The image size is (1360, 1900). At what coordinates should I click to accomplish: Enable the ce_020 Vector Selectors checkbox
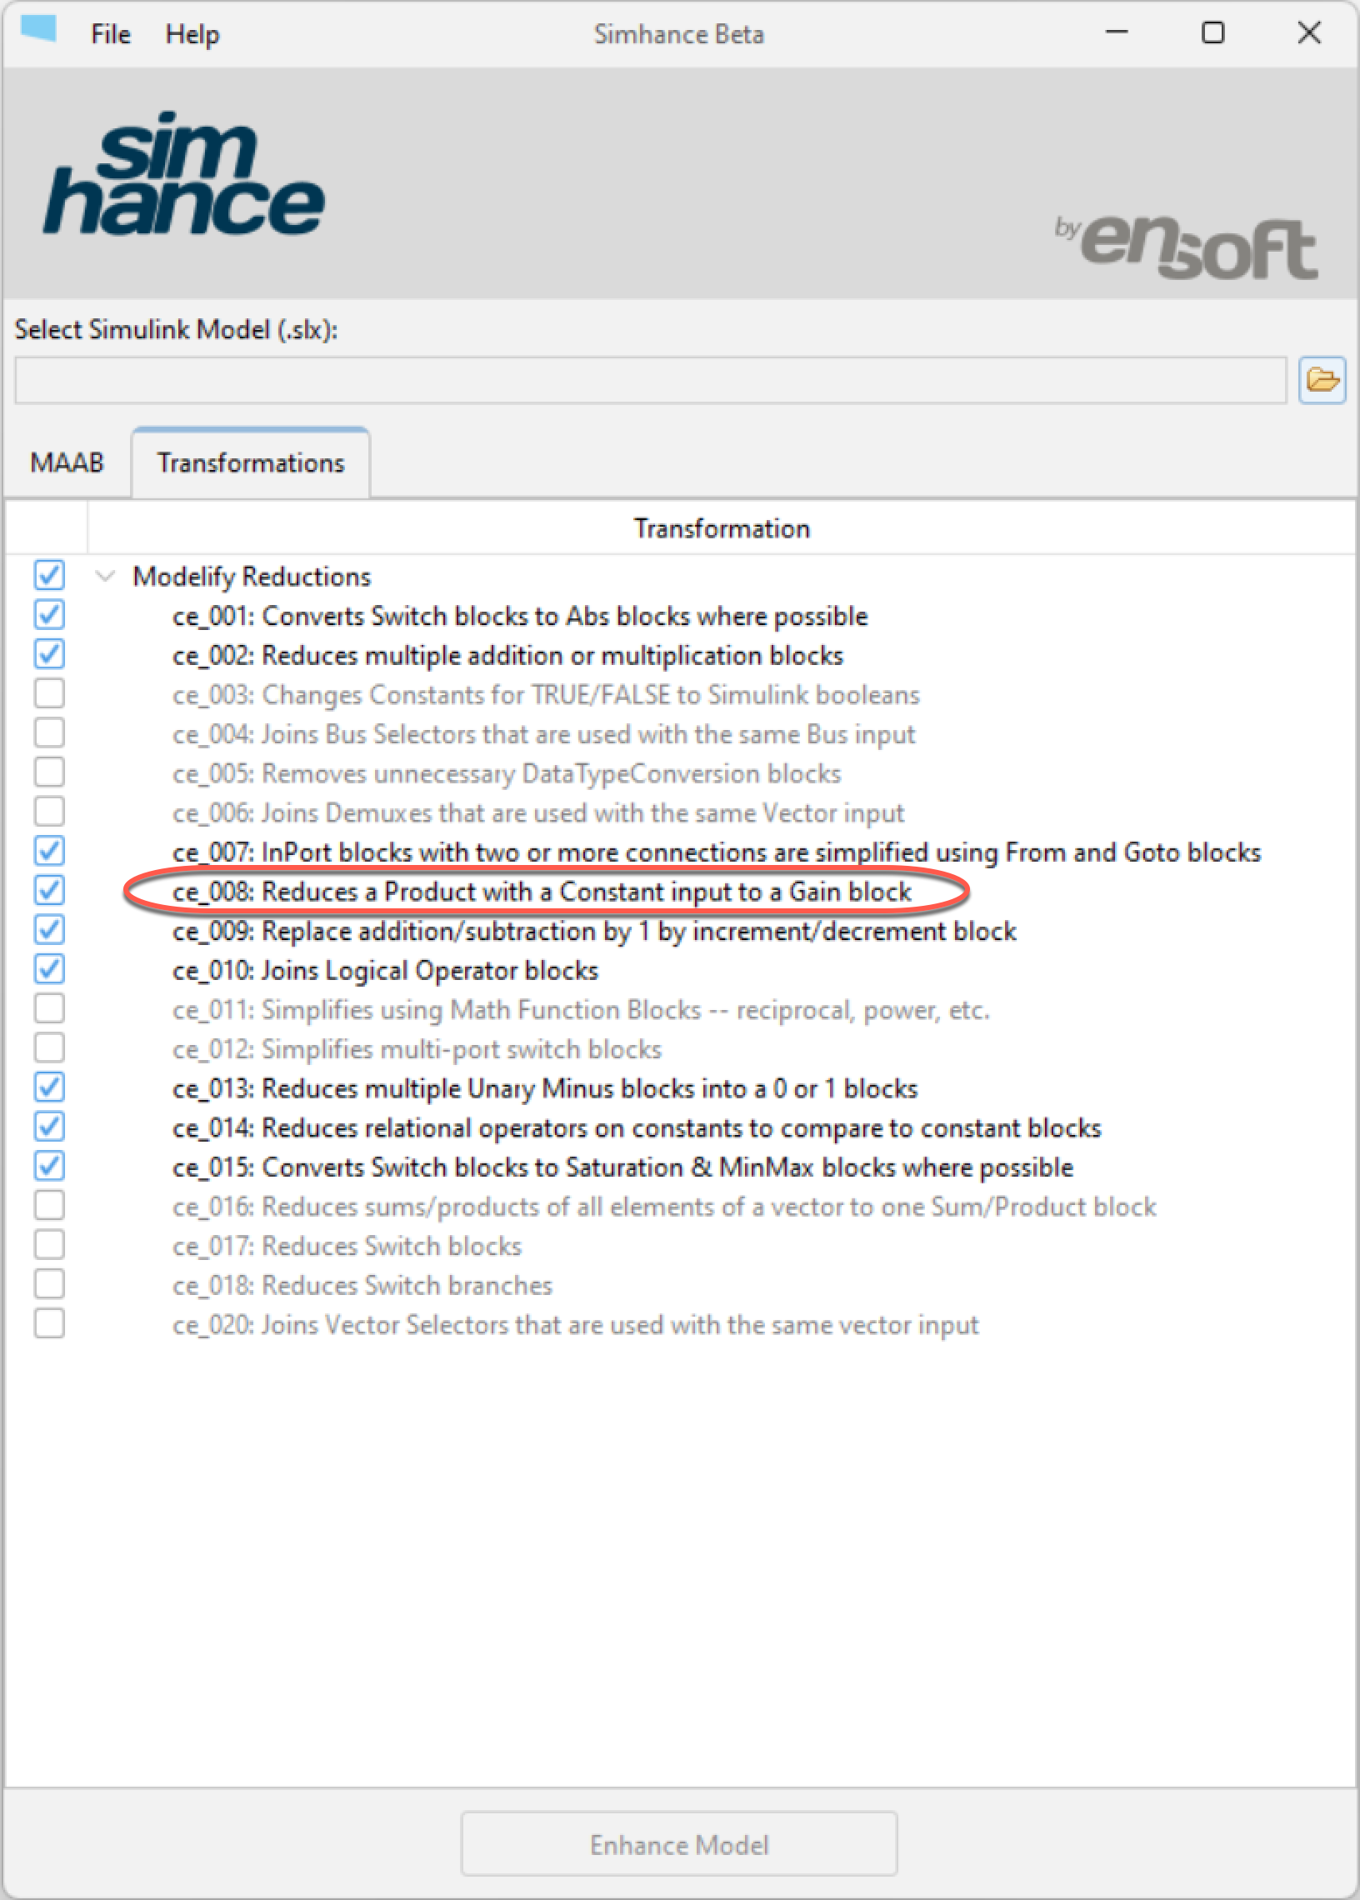coord(49,1323)
